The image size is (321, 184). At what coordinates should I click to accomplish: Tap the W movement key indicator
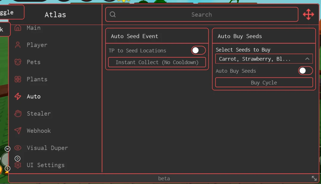(7, 149)
